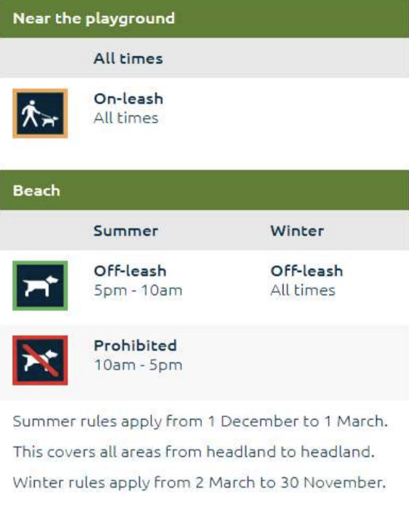Image resolution: width=409 pixels, height=511 pixels.
Task: Click 'All times' under winter Off-leash
Action: [x=303, y=290]
